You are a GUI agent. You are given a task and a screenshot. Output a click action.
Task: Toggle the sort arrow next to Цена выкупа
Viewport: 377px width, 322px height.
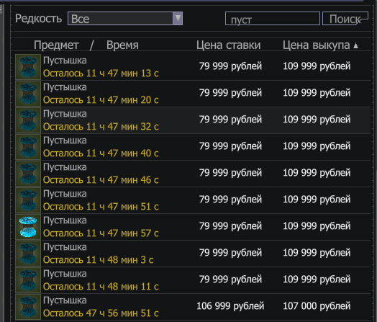tap(355, 45)
